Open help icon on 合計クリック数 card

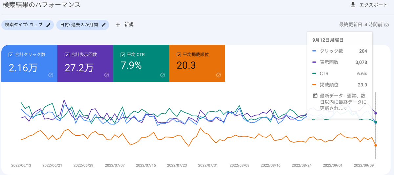pos(51,75)
